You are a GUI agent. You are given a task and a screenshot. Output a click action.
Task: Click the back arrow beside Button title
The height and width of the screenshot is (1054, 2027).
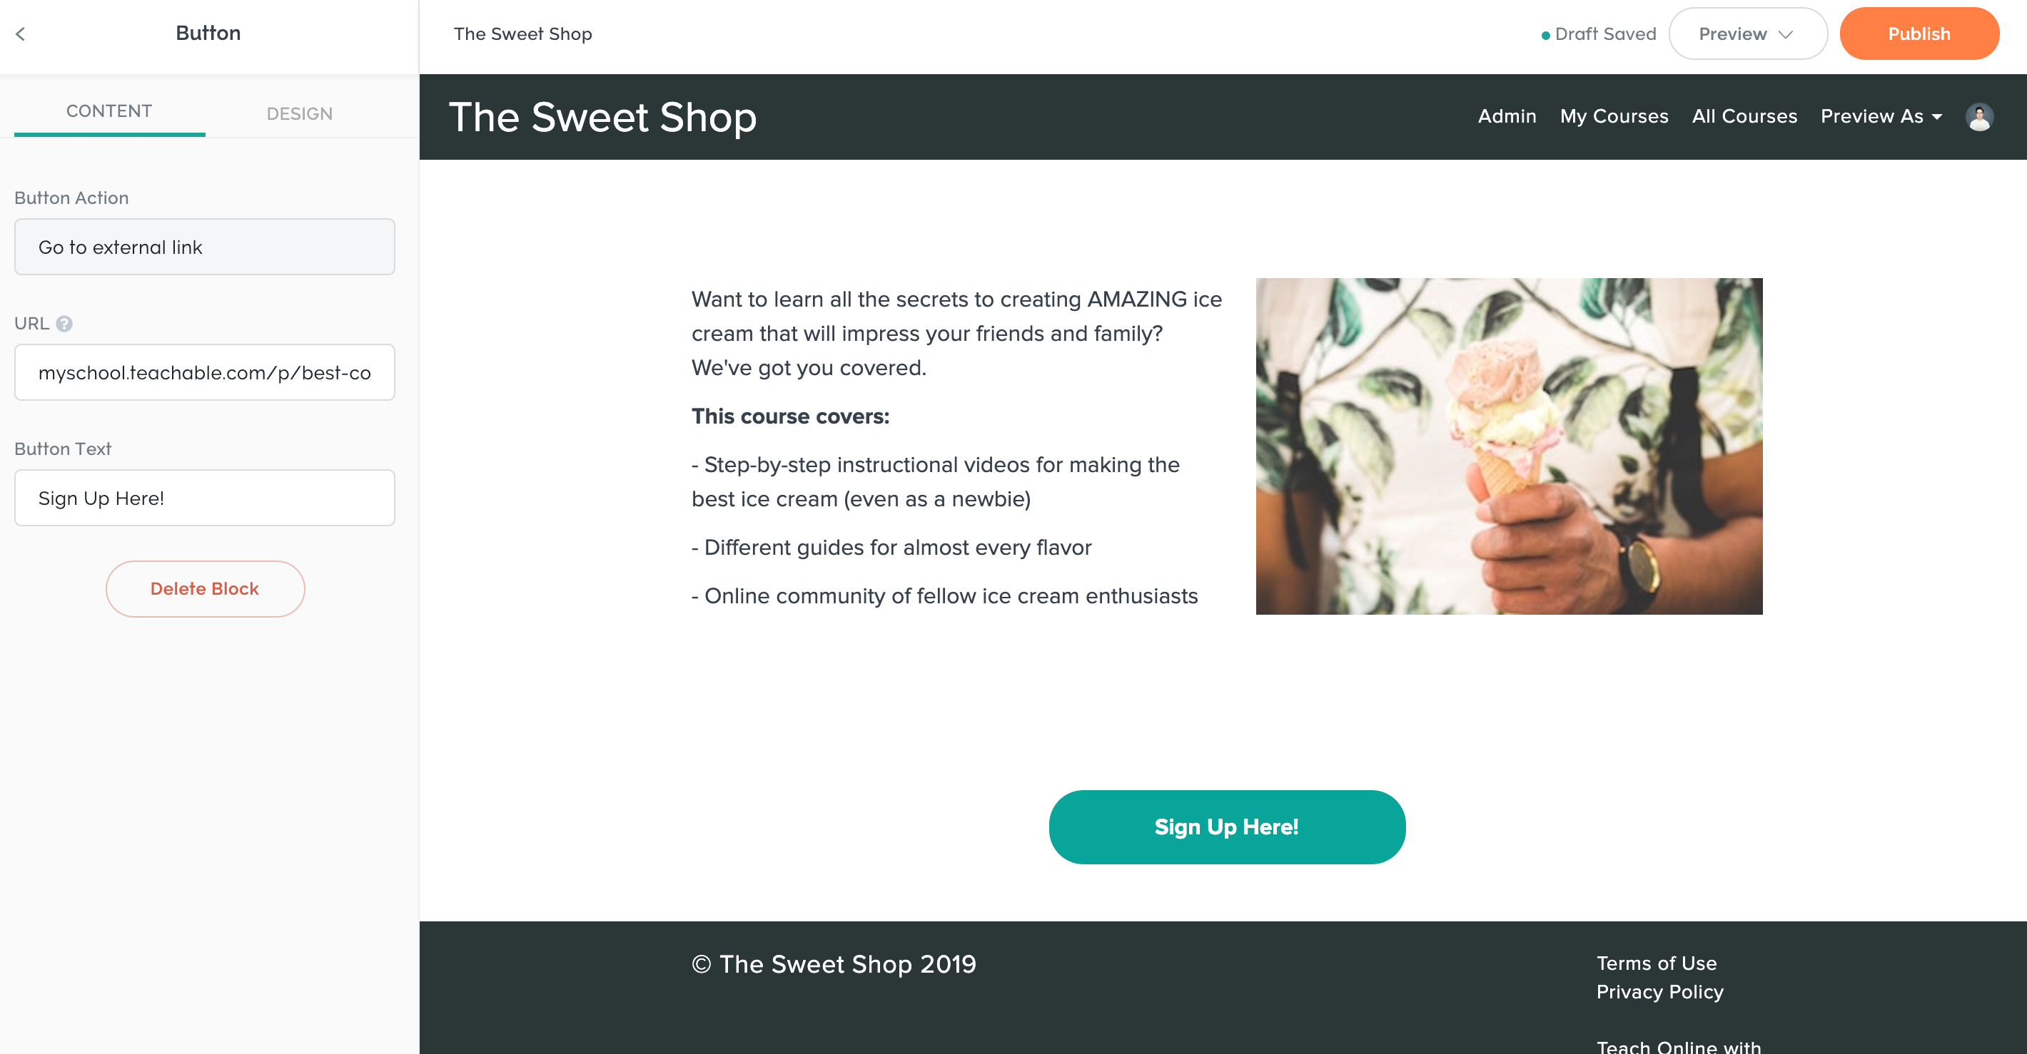[x=21, y=34]
